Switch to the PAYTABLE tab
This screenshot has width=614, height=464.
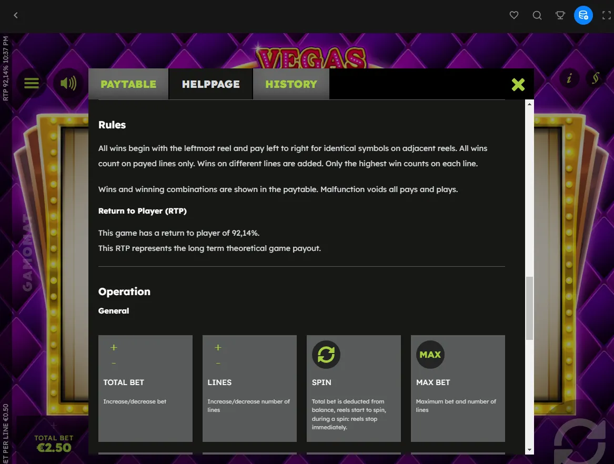128,84
